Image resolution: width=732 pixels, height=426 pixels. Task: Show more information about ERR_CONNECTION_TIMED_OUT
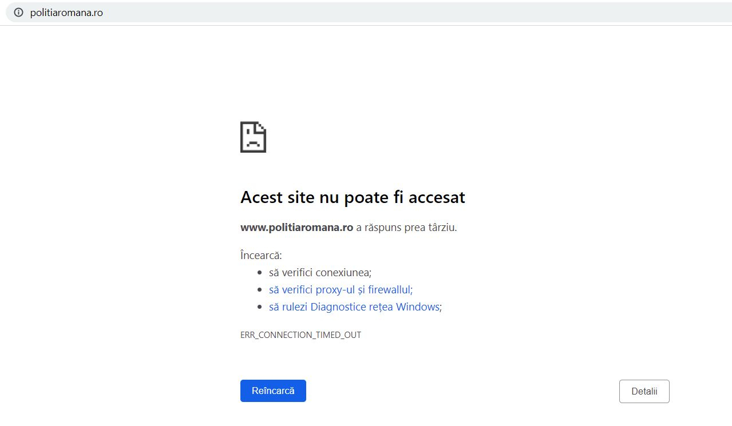644,391
